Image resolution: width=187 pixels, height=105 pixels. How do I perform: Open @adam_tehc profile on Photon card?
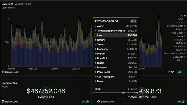[x=107, y=102]
